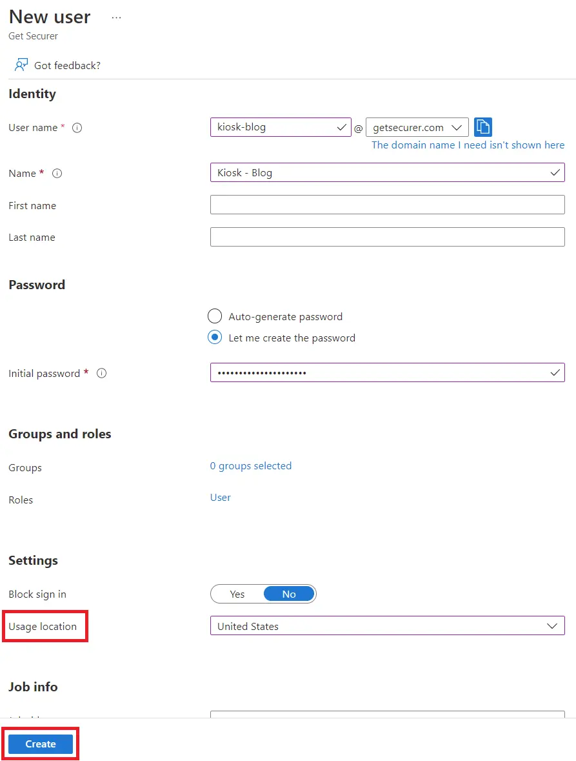
Task: Click the Last name input box
Action: pos(387,237)
